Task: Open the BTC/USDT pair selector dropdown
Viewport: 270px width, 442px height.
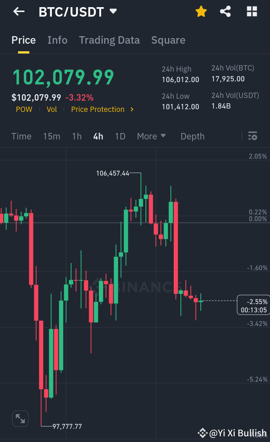Action: (112, 11)
